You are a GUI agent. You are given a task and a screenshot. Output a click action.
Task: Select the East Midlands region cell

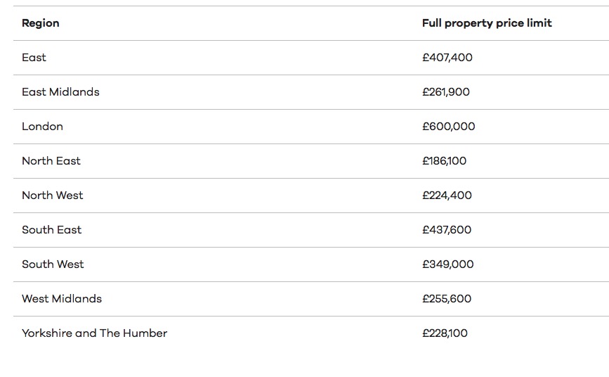(x=60, y=92)
